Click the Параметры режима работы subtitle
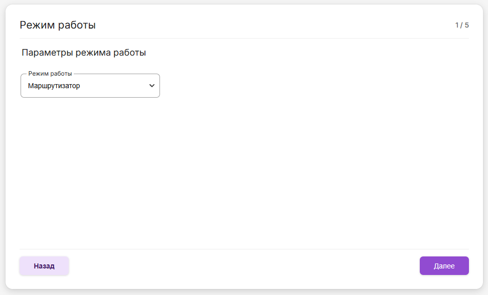 pos(84,53)
